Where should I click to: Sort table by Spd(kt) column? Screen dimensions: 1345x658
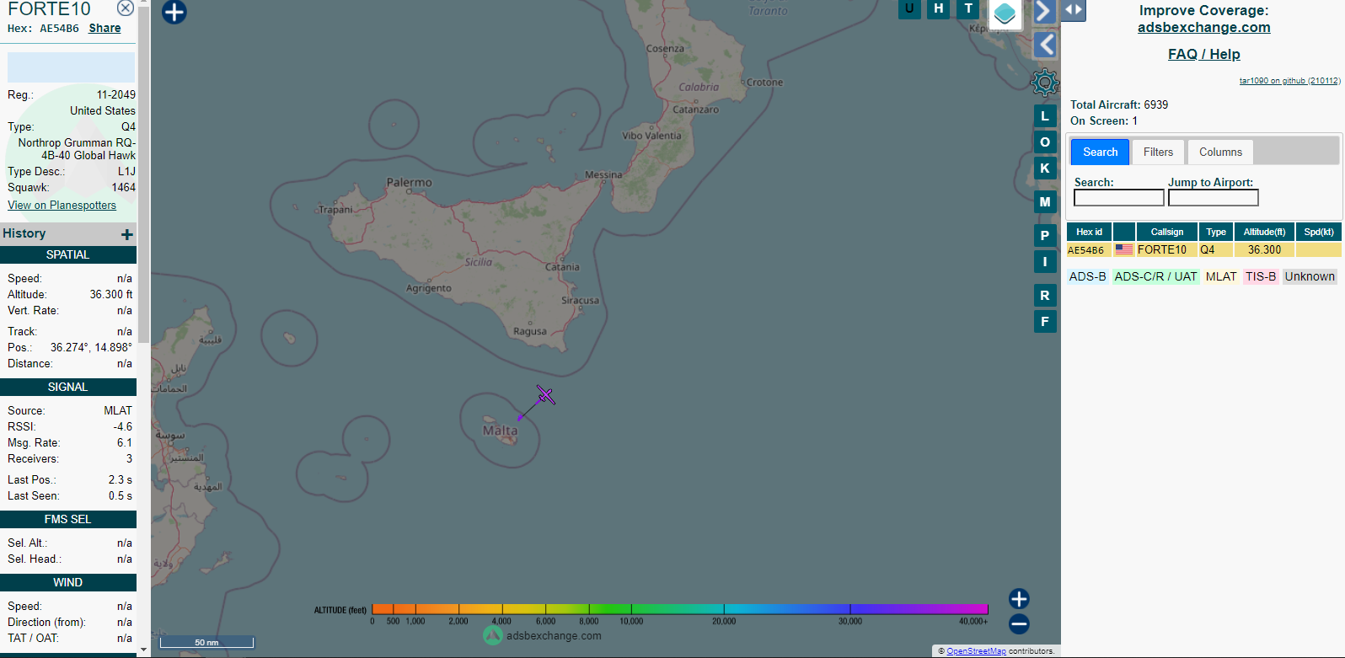click(x=1319, y=232)
